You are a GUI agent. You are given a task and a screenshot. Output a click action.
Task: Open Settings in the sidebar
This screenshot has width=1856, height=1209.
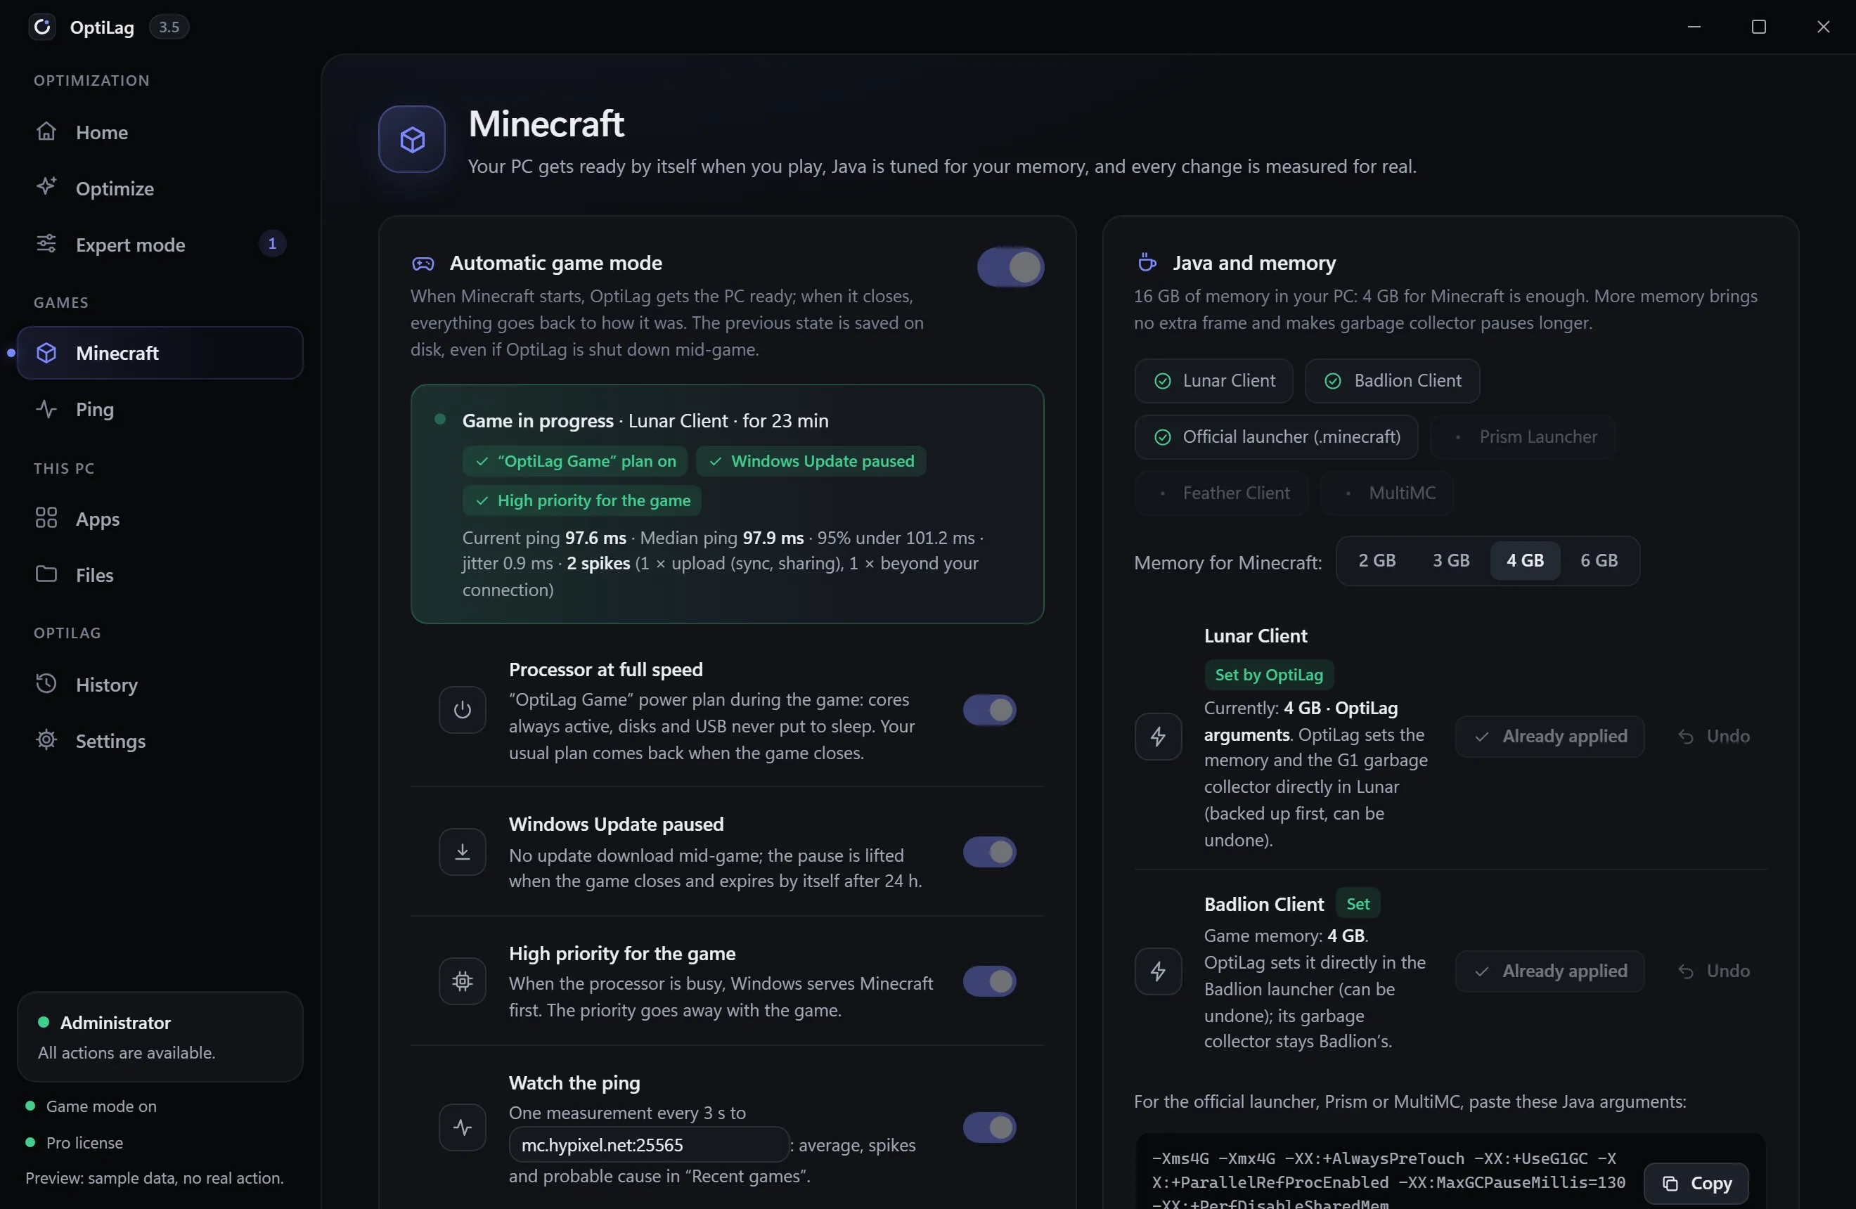pyautogui.click(x=160, y=742)
